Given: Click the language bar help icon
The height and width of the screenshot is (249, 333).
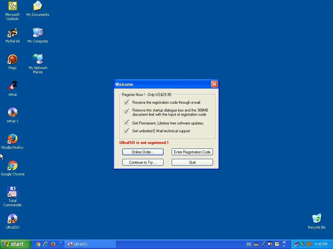Looking at the screenshot, I should (277, 244).
